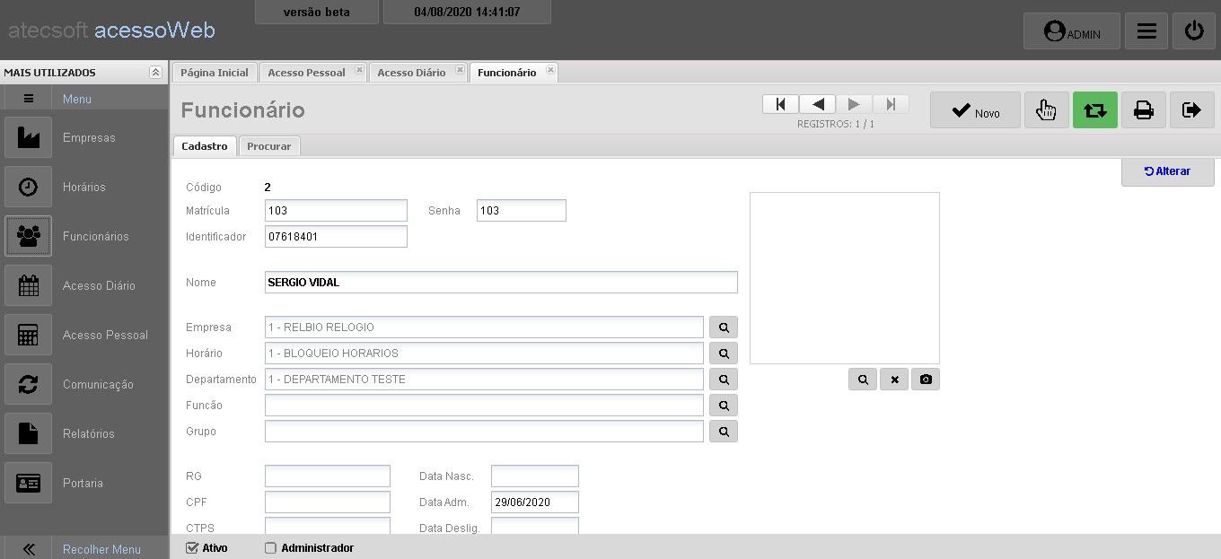The height and width of the screenshot is (559, 1221).
Task: Click the exit arrow toolbar icon
Action: tap(1192, 110)
